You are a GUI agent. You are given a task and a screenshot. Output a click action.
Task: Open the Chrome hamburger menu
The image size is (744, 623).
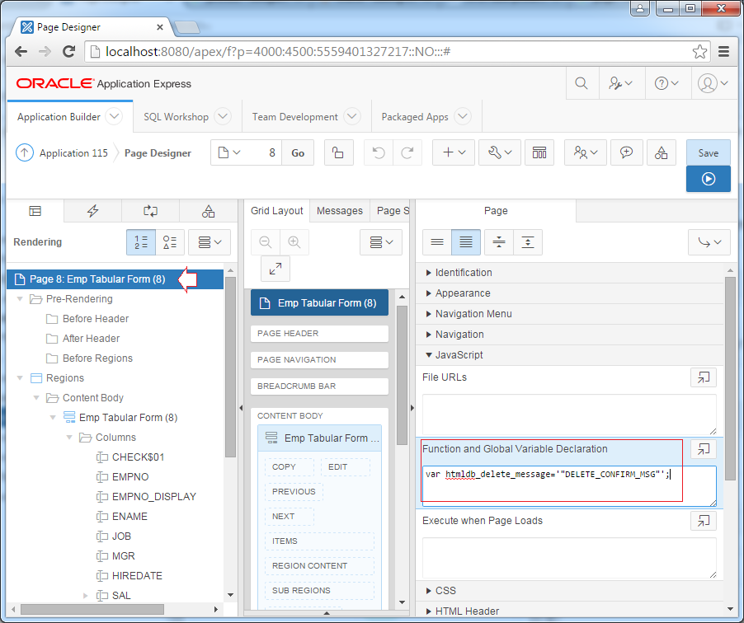click(x=723, y=51)
